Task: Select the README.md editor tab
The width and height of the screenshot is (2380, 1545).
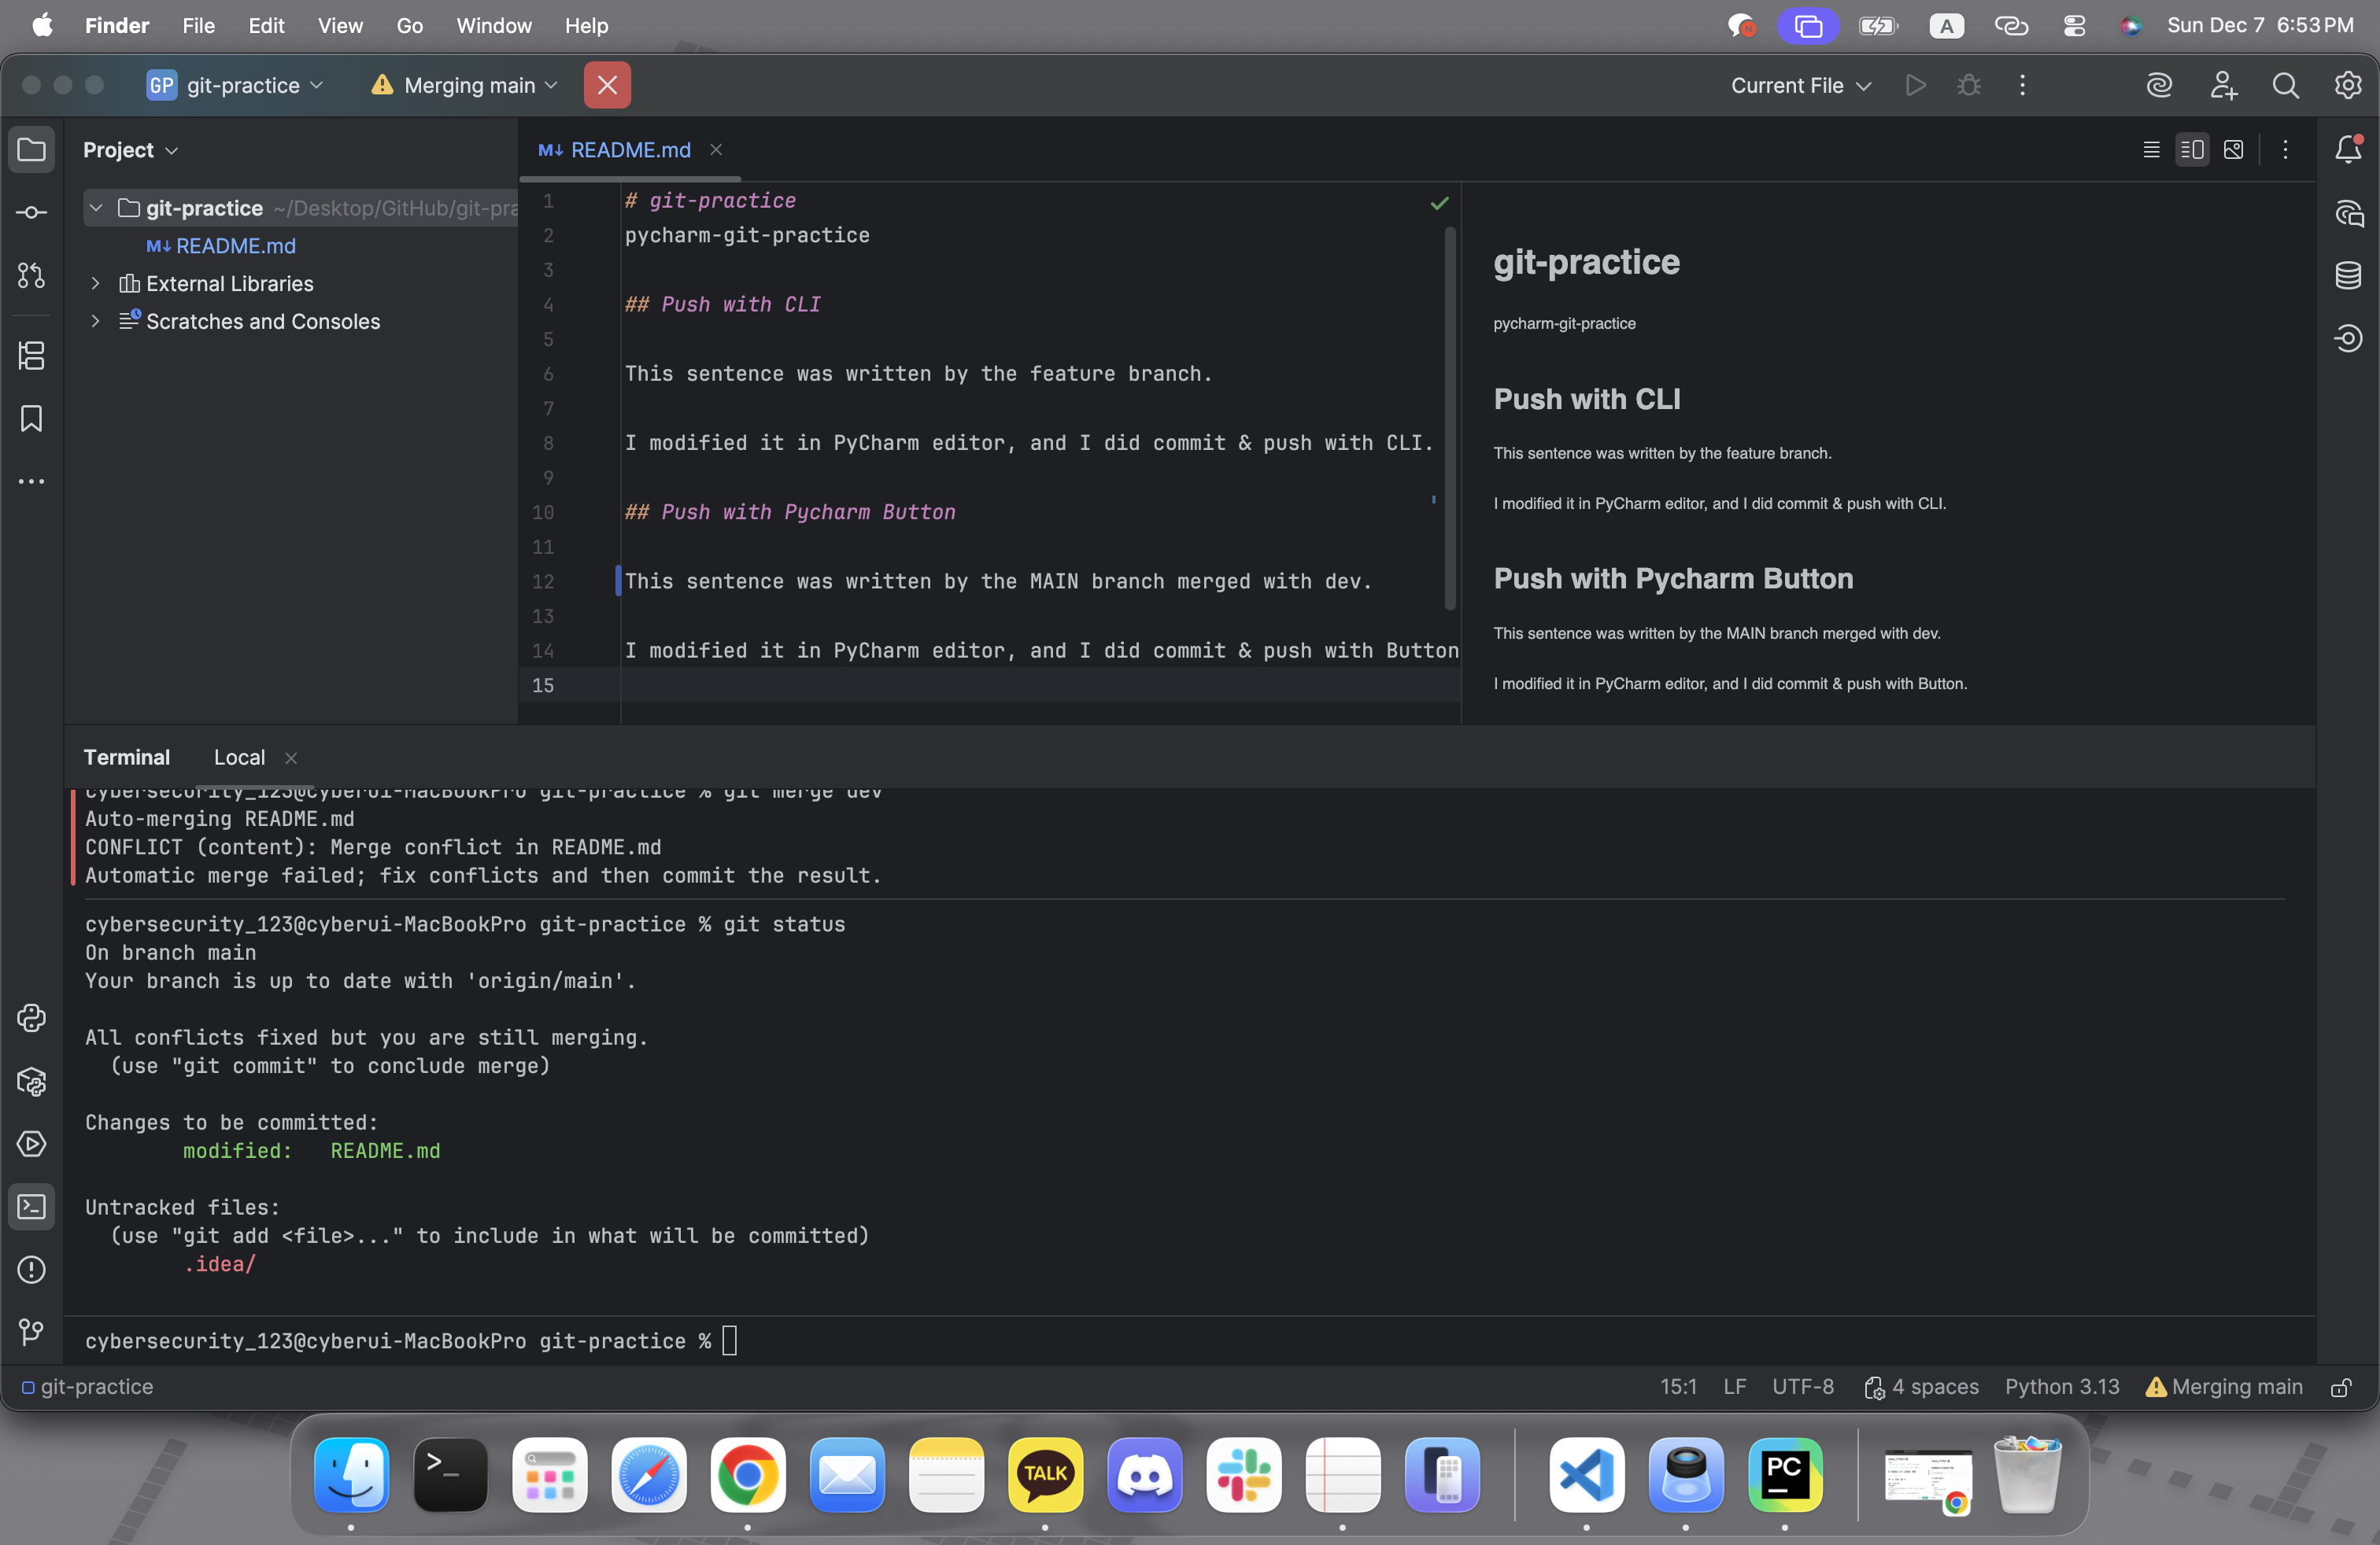Action: tap(629, 150)
